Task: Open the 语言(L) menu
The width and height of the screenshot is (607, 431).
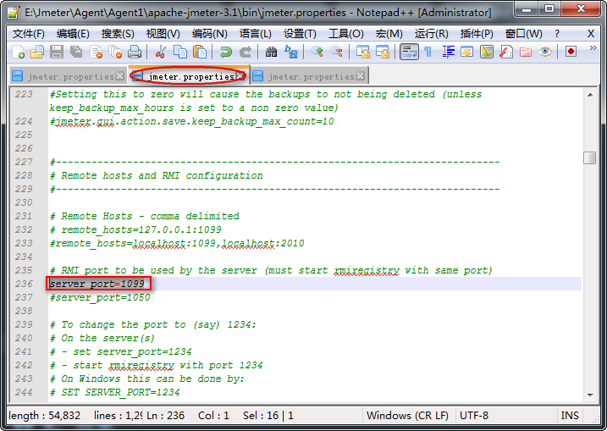Action: [255, 34]
